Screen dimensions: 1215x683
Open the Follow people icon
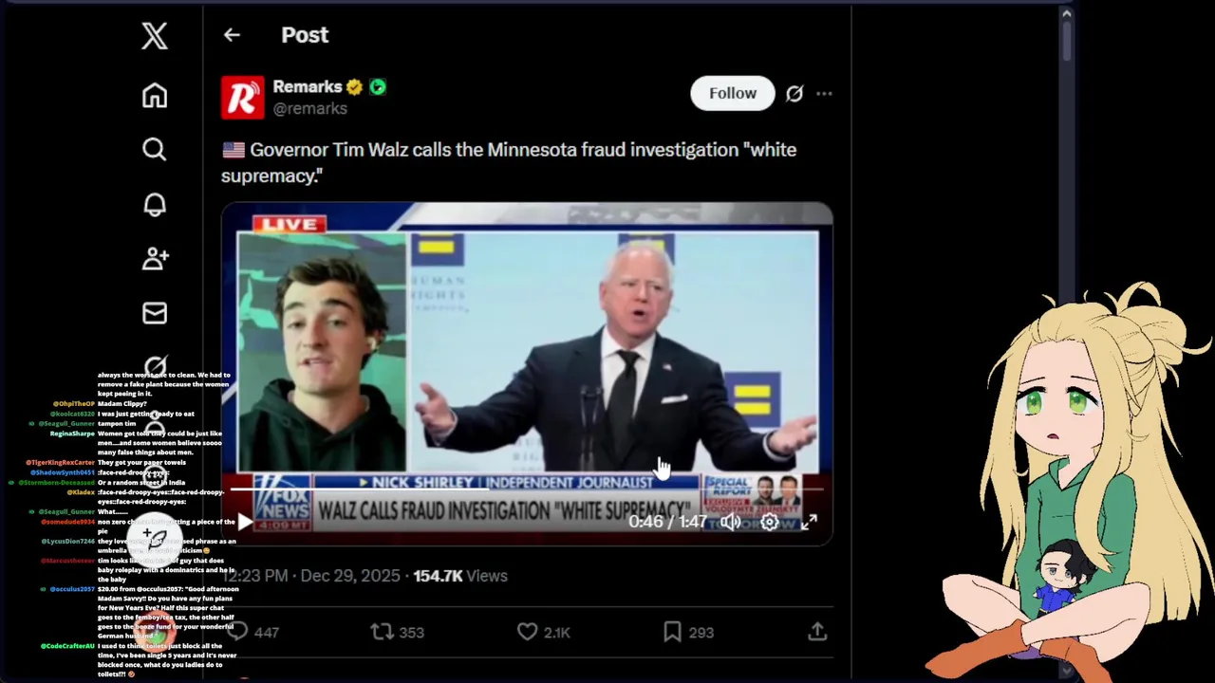point(155,258)
